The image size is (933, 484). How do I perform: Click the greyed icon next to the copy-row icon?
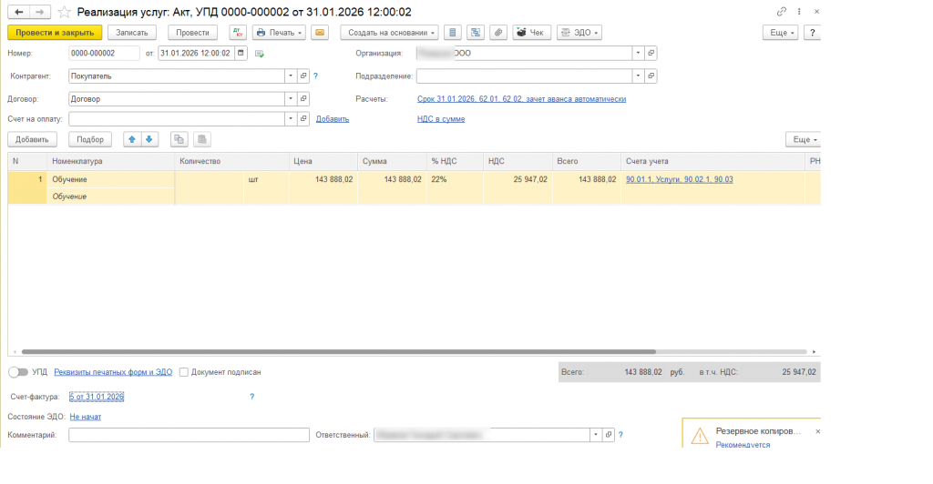coord(202,139)
